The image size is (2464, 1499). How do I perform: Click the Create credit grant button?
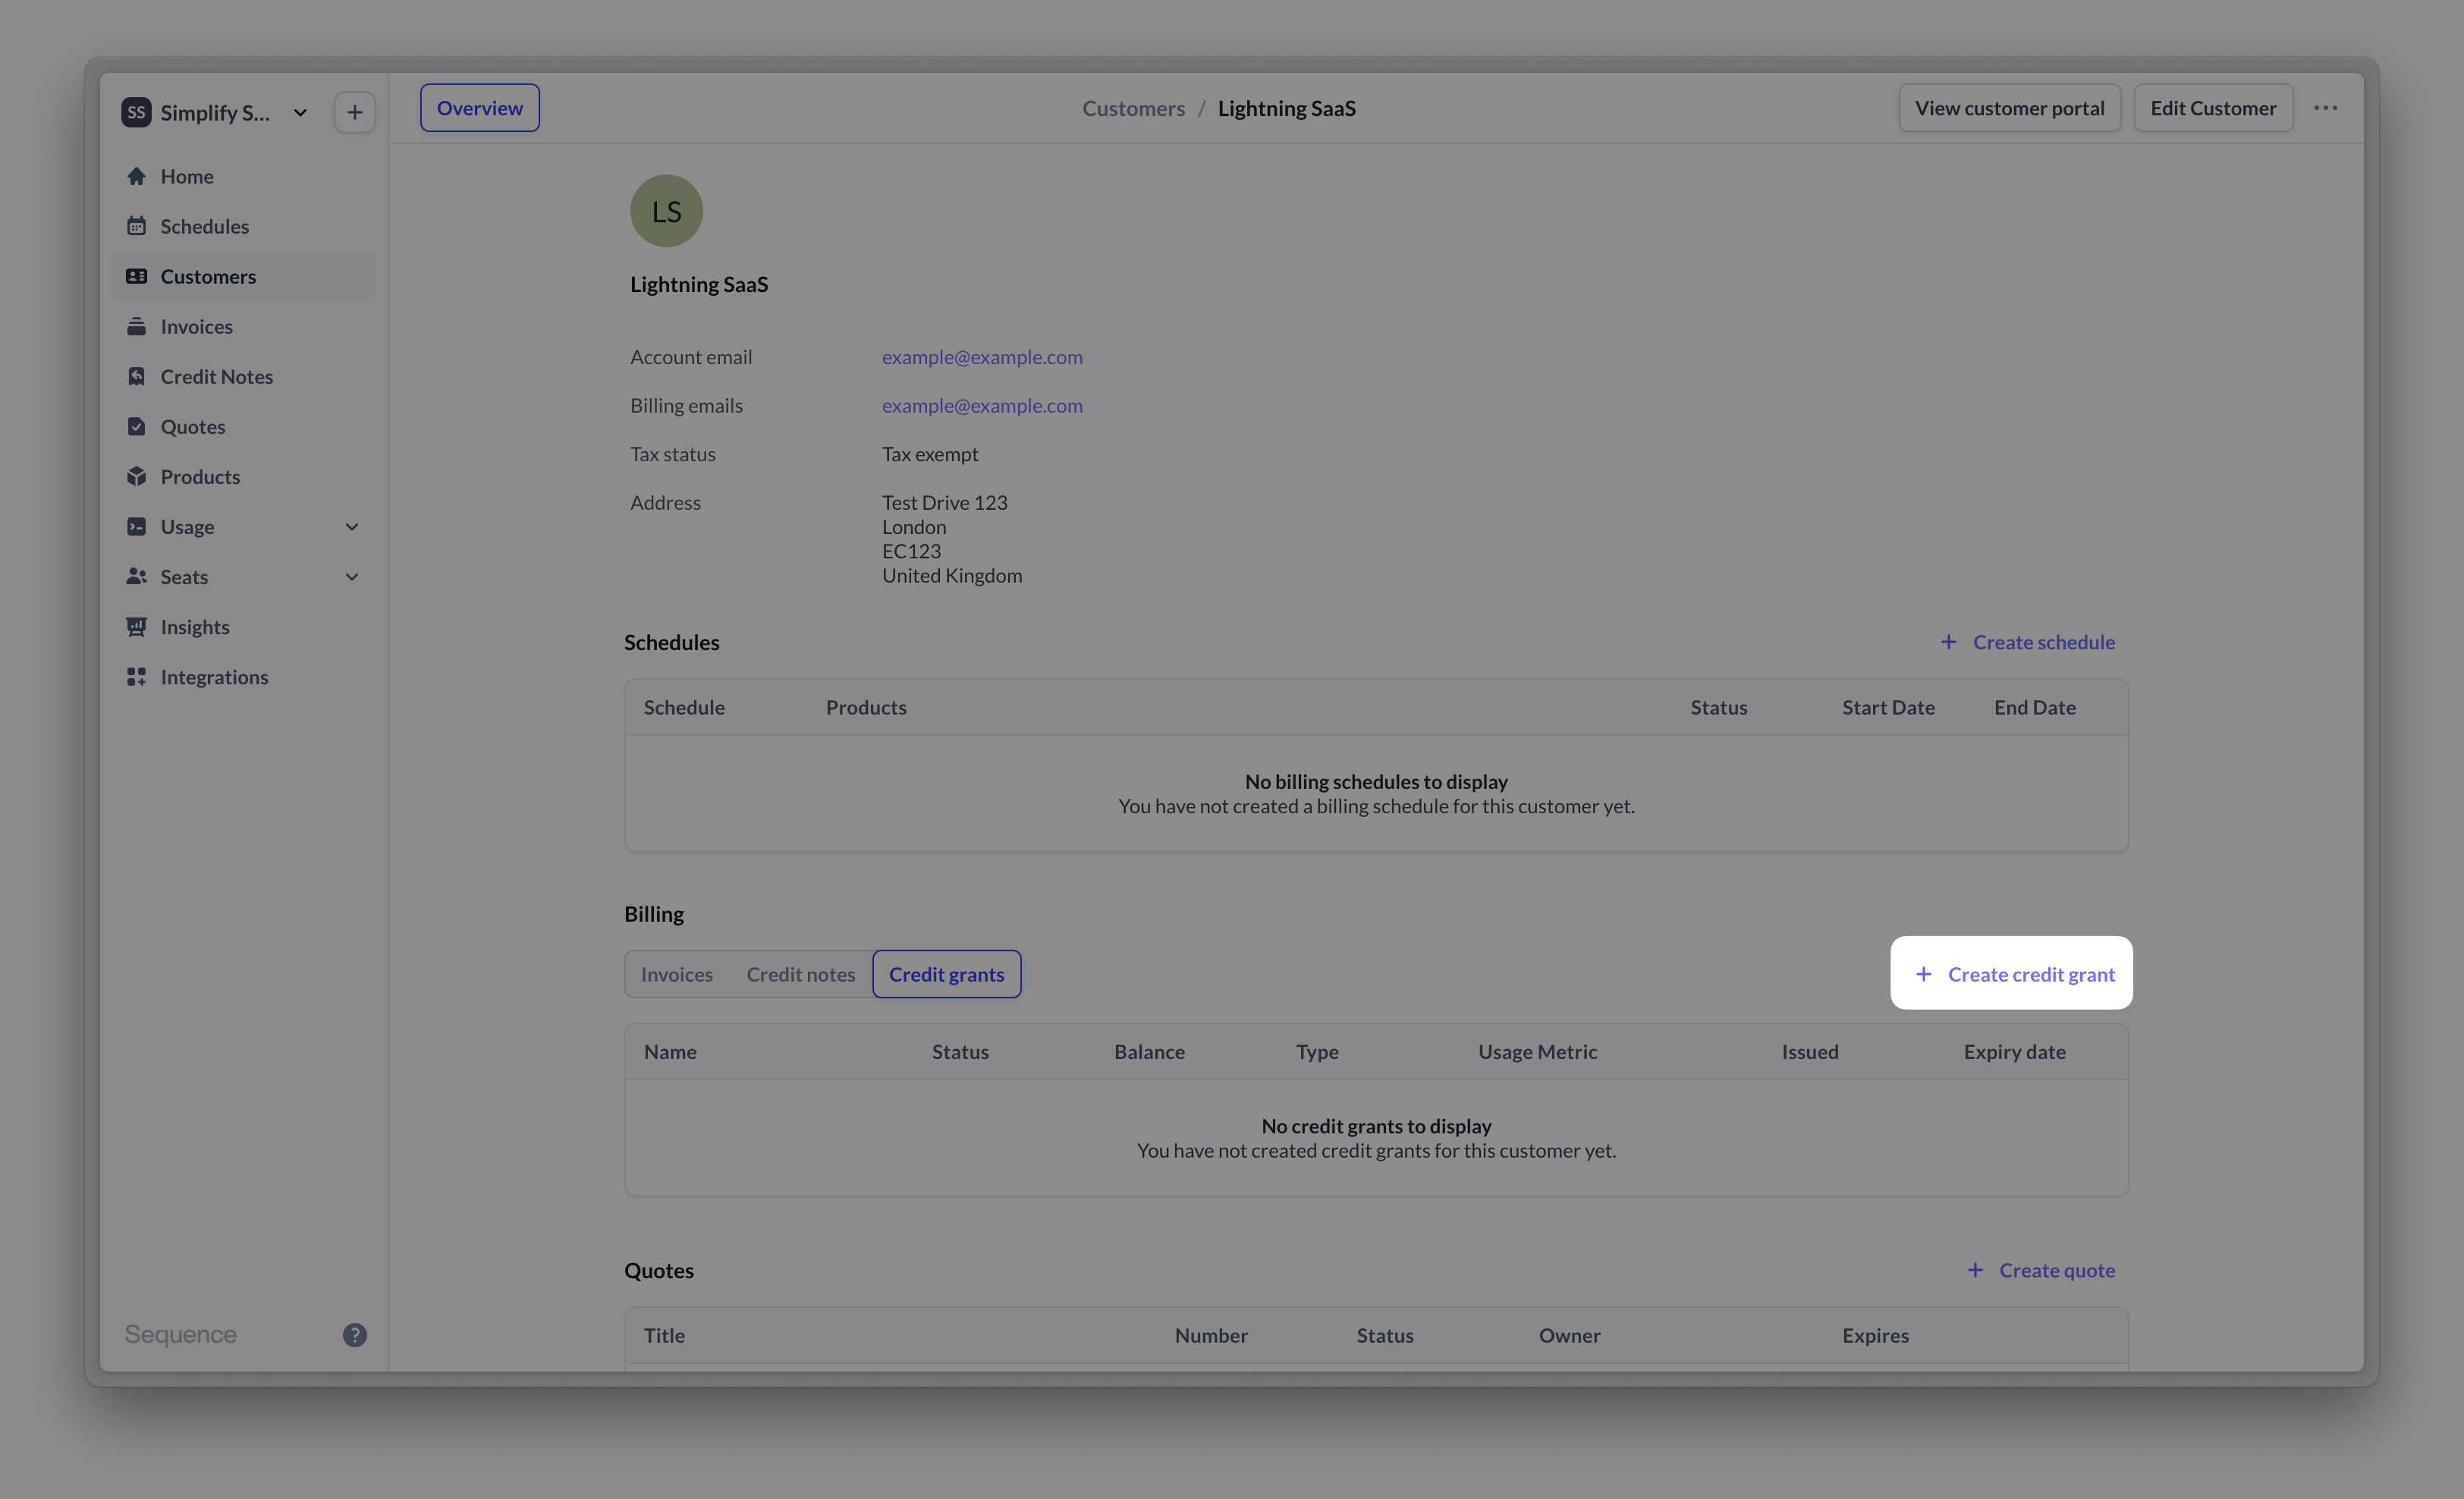point(2012,973)
